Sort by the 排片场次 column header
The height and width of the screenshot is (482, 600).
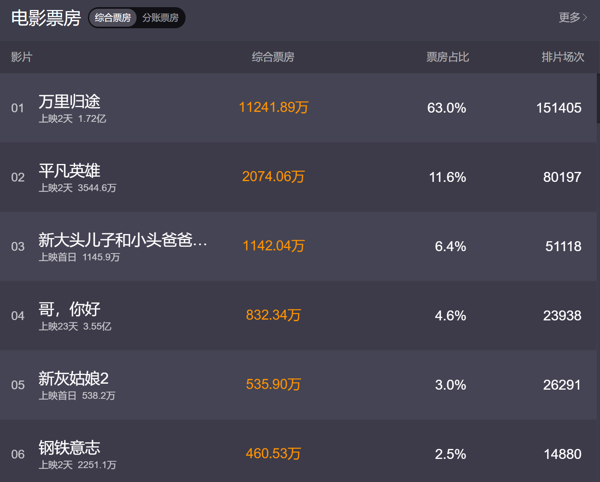(x=563, y=57)
